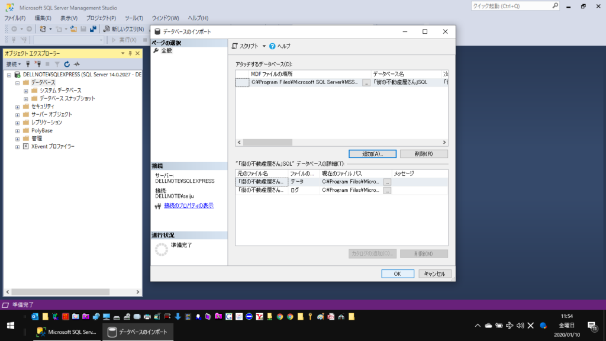Open the 編集(E) menu
This screenshot has height=341, width=606.
(x=43, y=18)
